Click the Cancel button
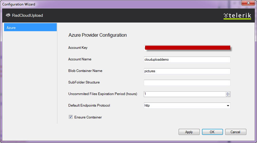 click(x=235, y=132)
